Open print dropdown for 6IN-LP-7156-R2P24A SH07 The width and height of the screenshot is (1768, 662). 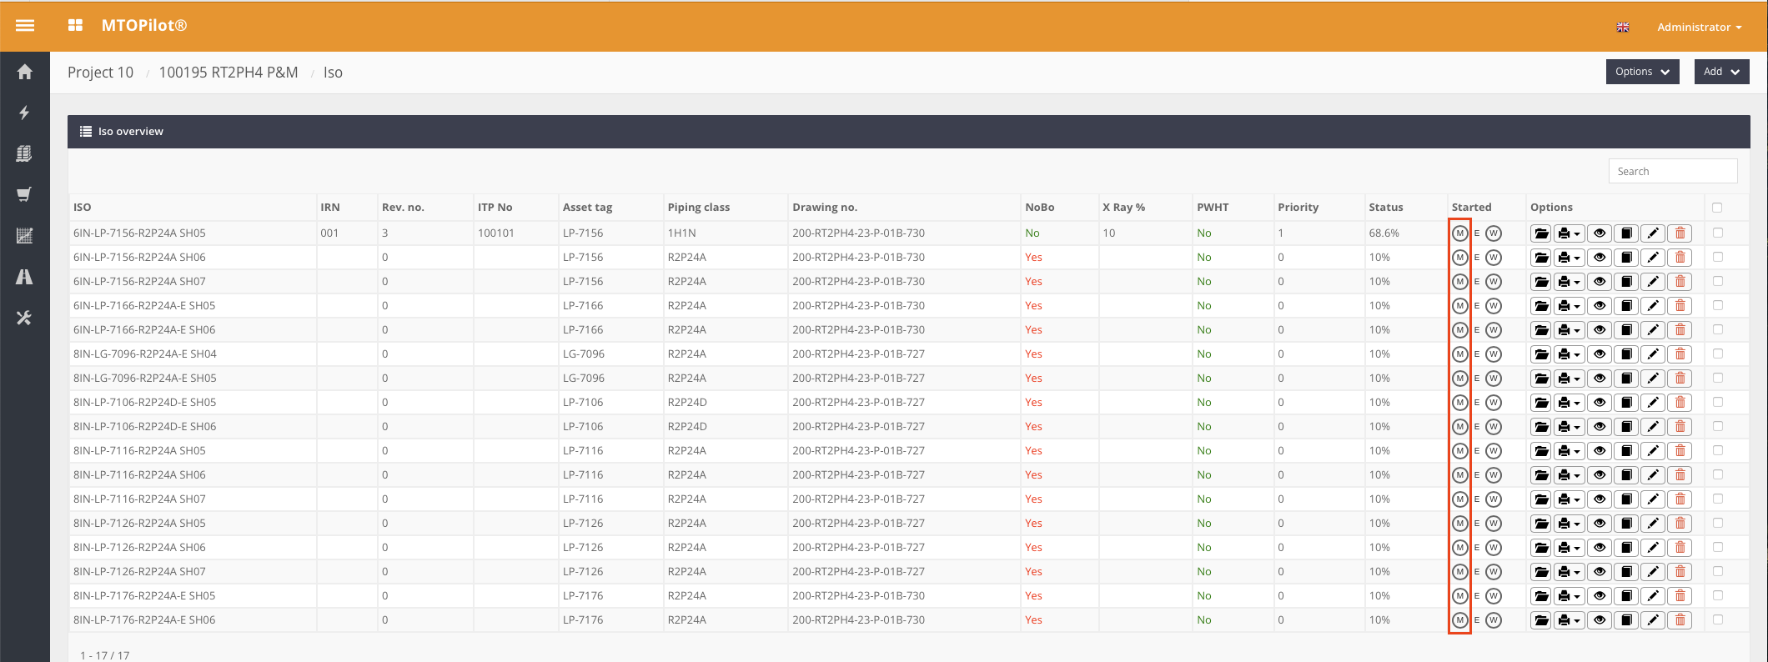point(1569,282)
